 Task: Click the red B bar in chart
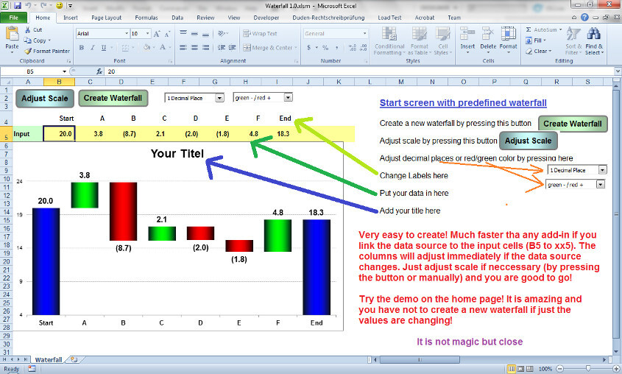[x=124, y=211]
